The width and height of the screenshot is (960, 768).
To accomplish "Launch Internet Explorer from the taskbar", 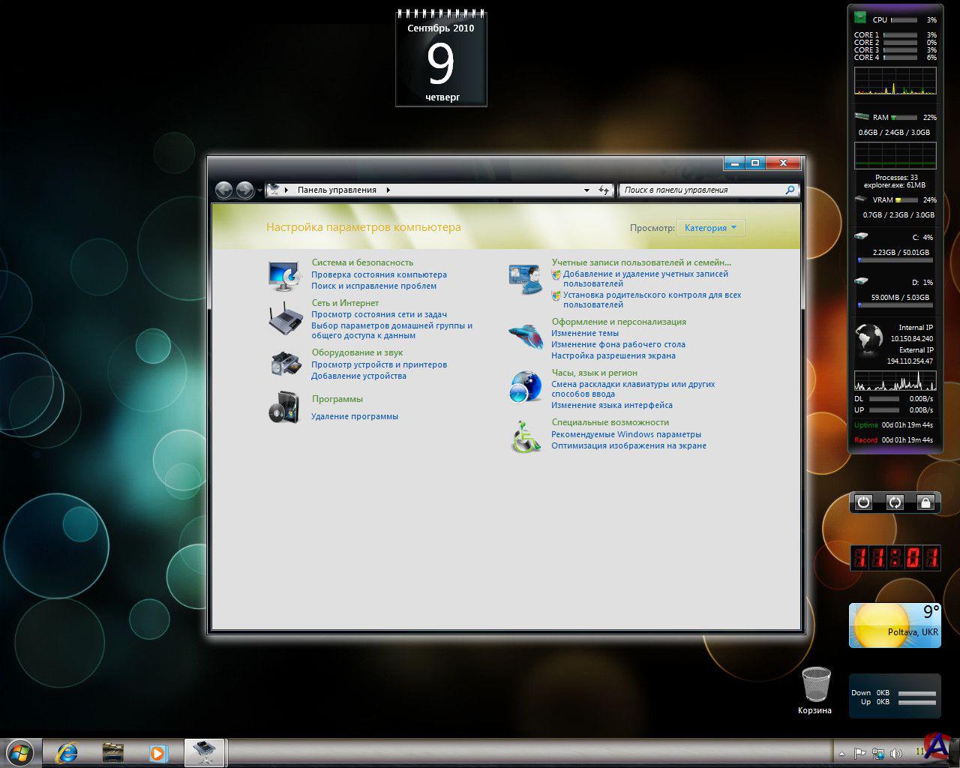I will click(x=67, y=752).
